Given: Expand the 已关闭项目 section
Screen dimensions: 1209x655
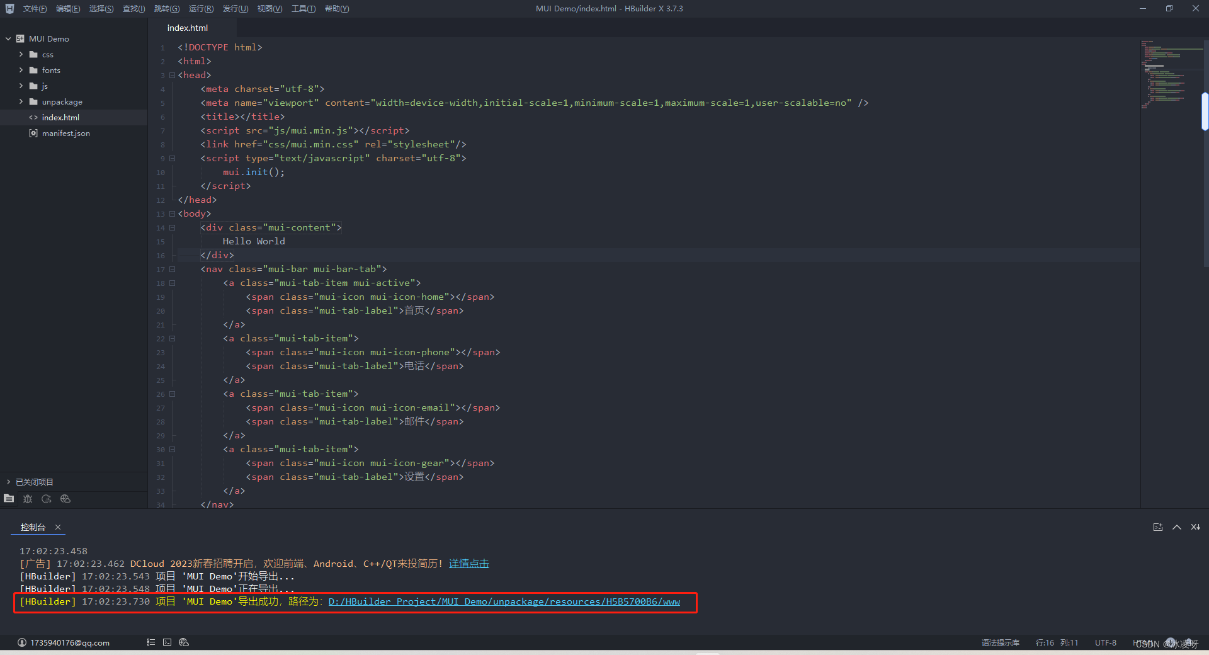Looking at the screenshot, I should pos(8,482).
